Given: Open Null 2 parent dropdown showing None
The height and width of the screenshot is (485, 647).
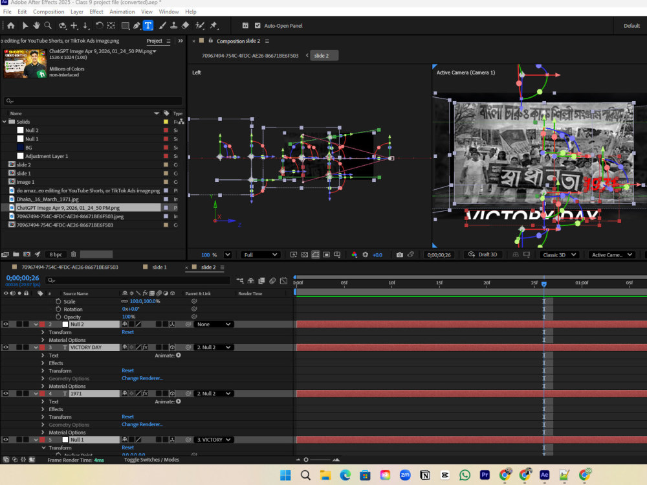Looking at the screenshot, I should (x=214, y=324).
